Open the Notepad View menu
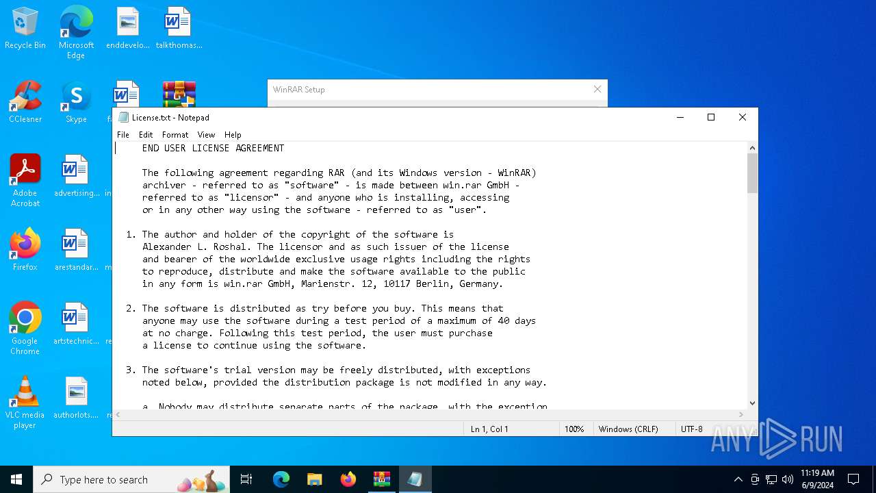876x493 pixels. [206, 135]
